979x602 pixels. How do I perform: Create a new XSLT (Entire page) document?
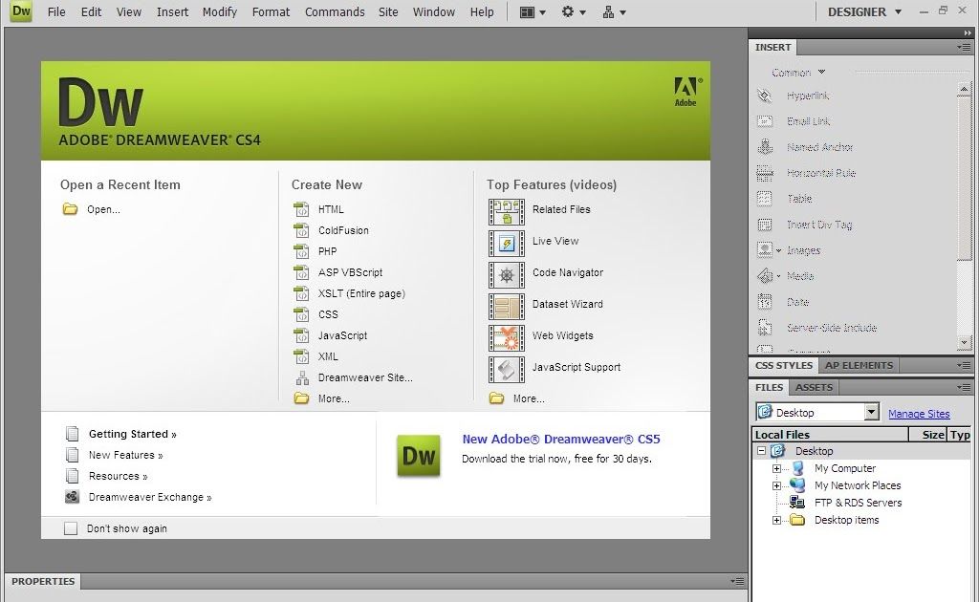point(360,293)
